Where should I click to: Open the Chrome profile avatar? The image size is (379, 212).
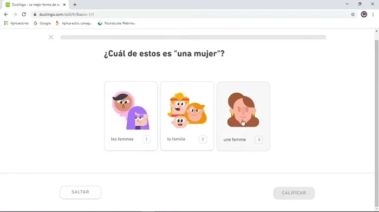point(364,15)
